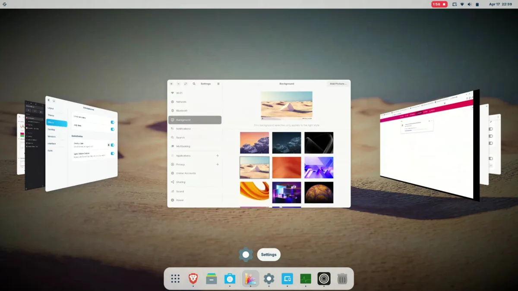Select the orange sunset mountain wallpaper
The image size is (518, 291).
point(255,143)
